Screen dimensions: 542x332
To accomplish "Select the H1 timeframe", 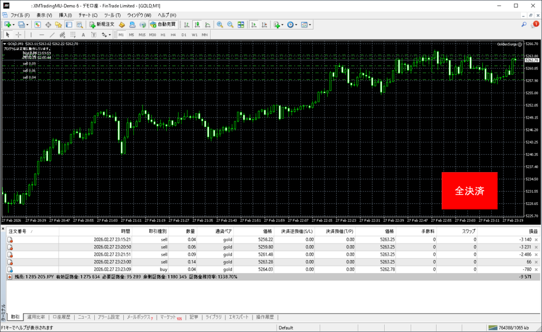I will click(162, 34).
